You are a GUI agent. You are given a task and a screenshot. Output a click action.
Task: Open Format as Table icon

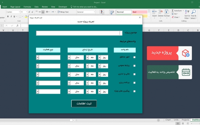coord(111,12)
